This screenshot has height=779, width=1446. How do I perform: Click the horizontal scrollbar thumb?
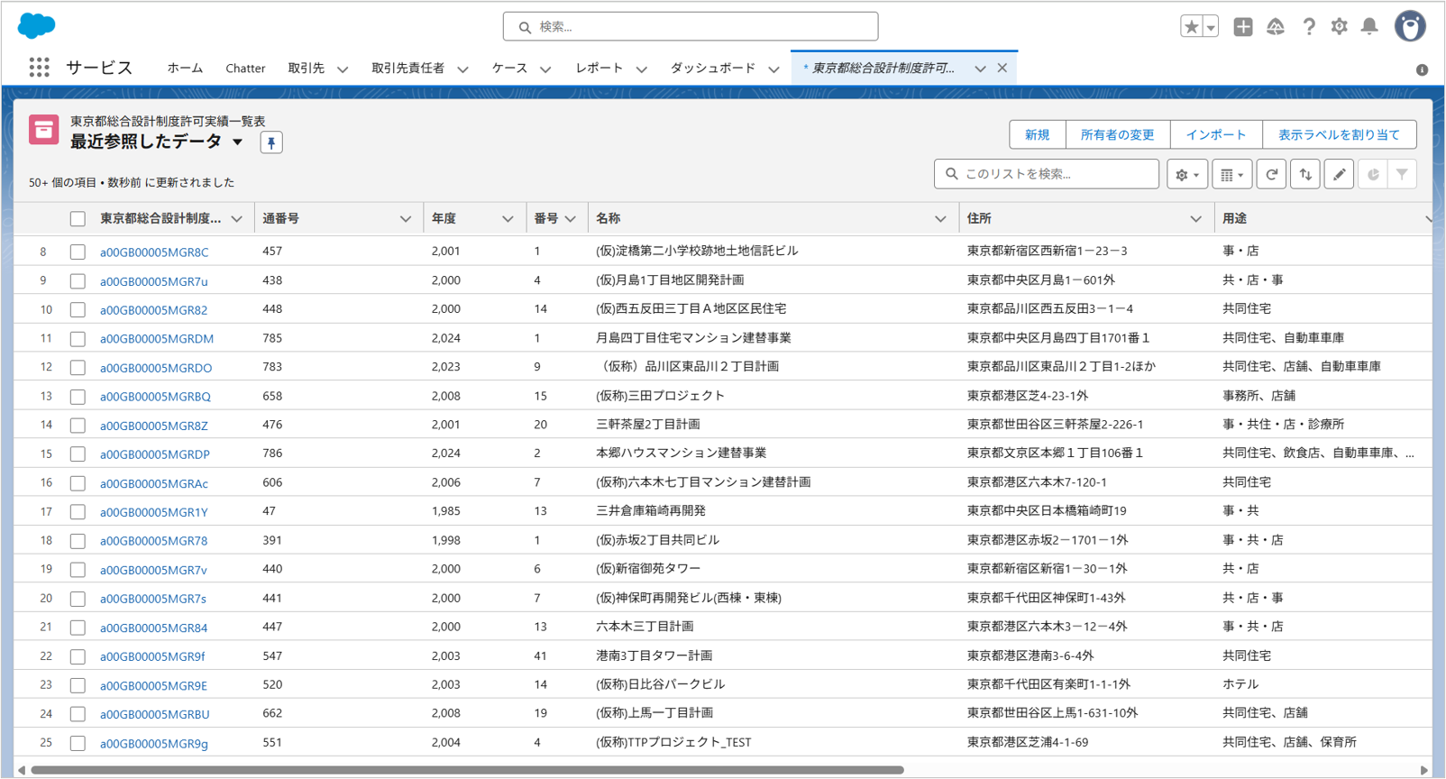pos(467,770)
